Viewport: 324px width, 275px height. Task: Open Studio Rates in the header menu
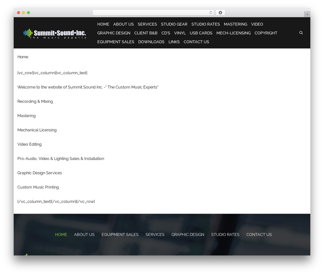coord(206,24)
